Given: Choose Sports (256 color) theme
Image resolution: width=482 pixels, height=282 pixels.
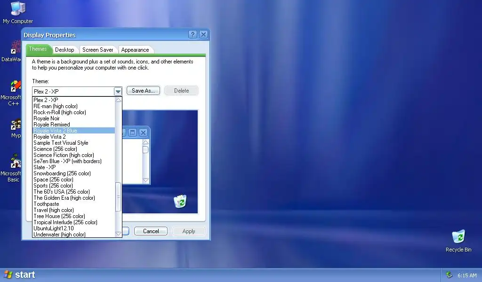Looking at the screenshot, I should (x=74, y=186).
